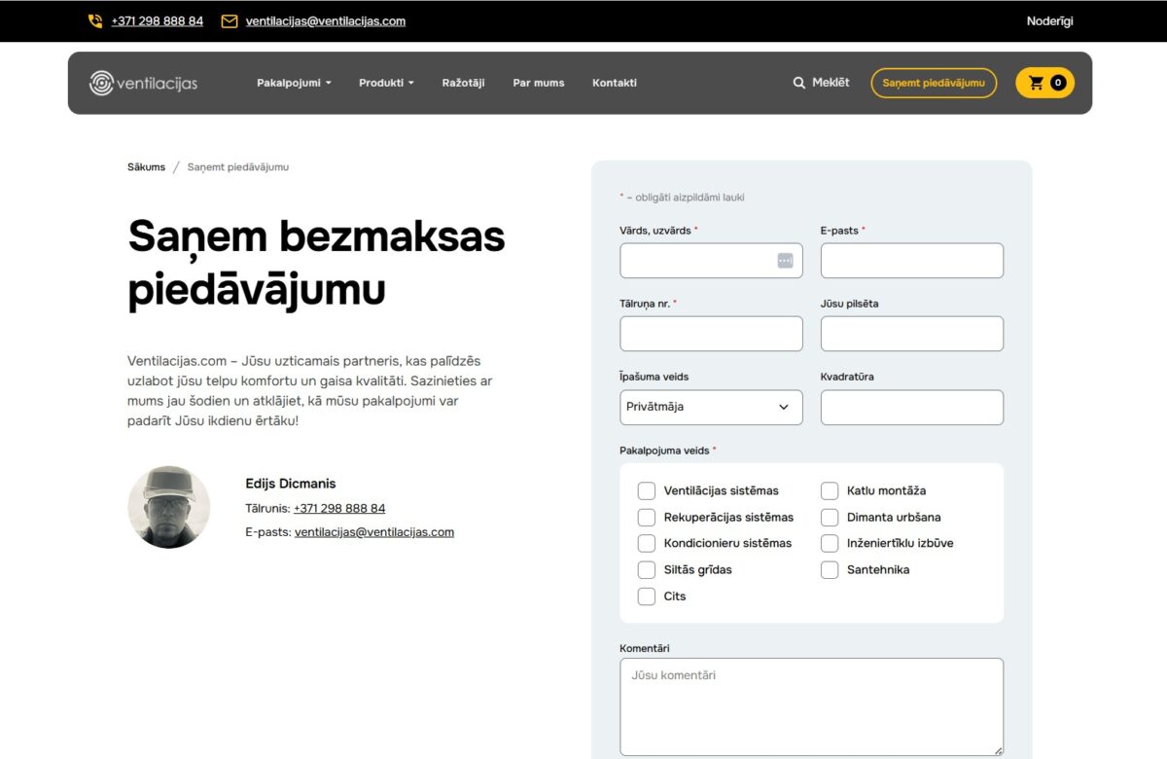Focus the Kvadratūra input field
Screen dimensions: 1167x759
[x=912, y=407]
